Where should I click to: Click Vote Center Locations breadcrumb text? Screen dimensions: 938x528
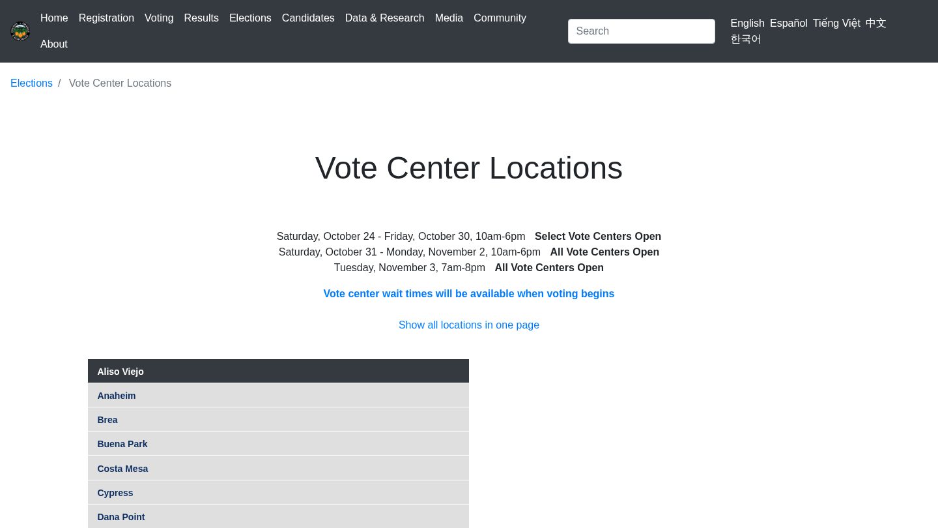coord(120,83)
